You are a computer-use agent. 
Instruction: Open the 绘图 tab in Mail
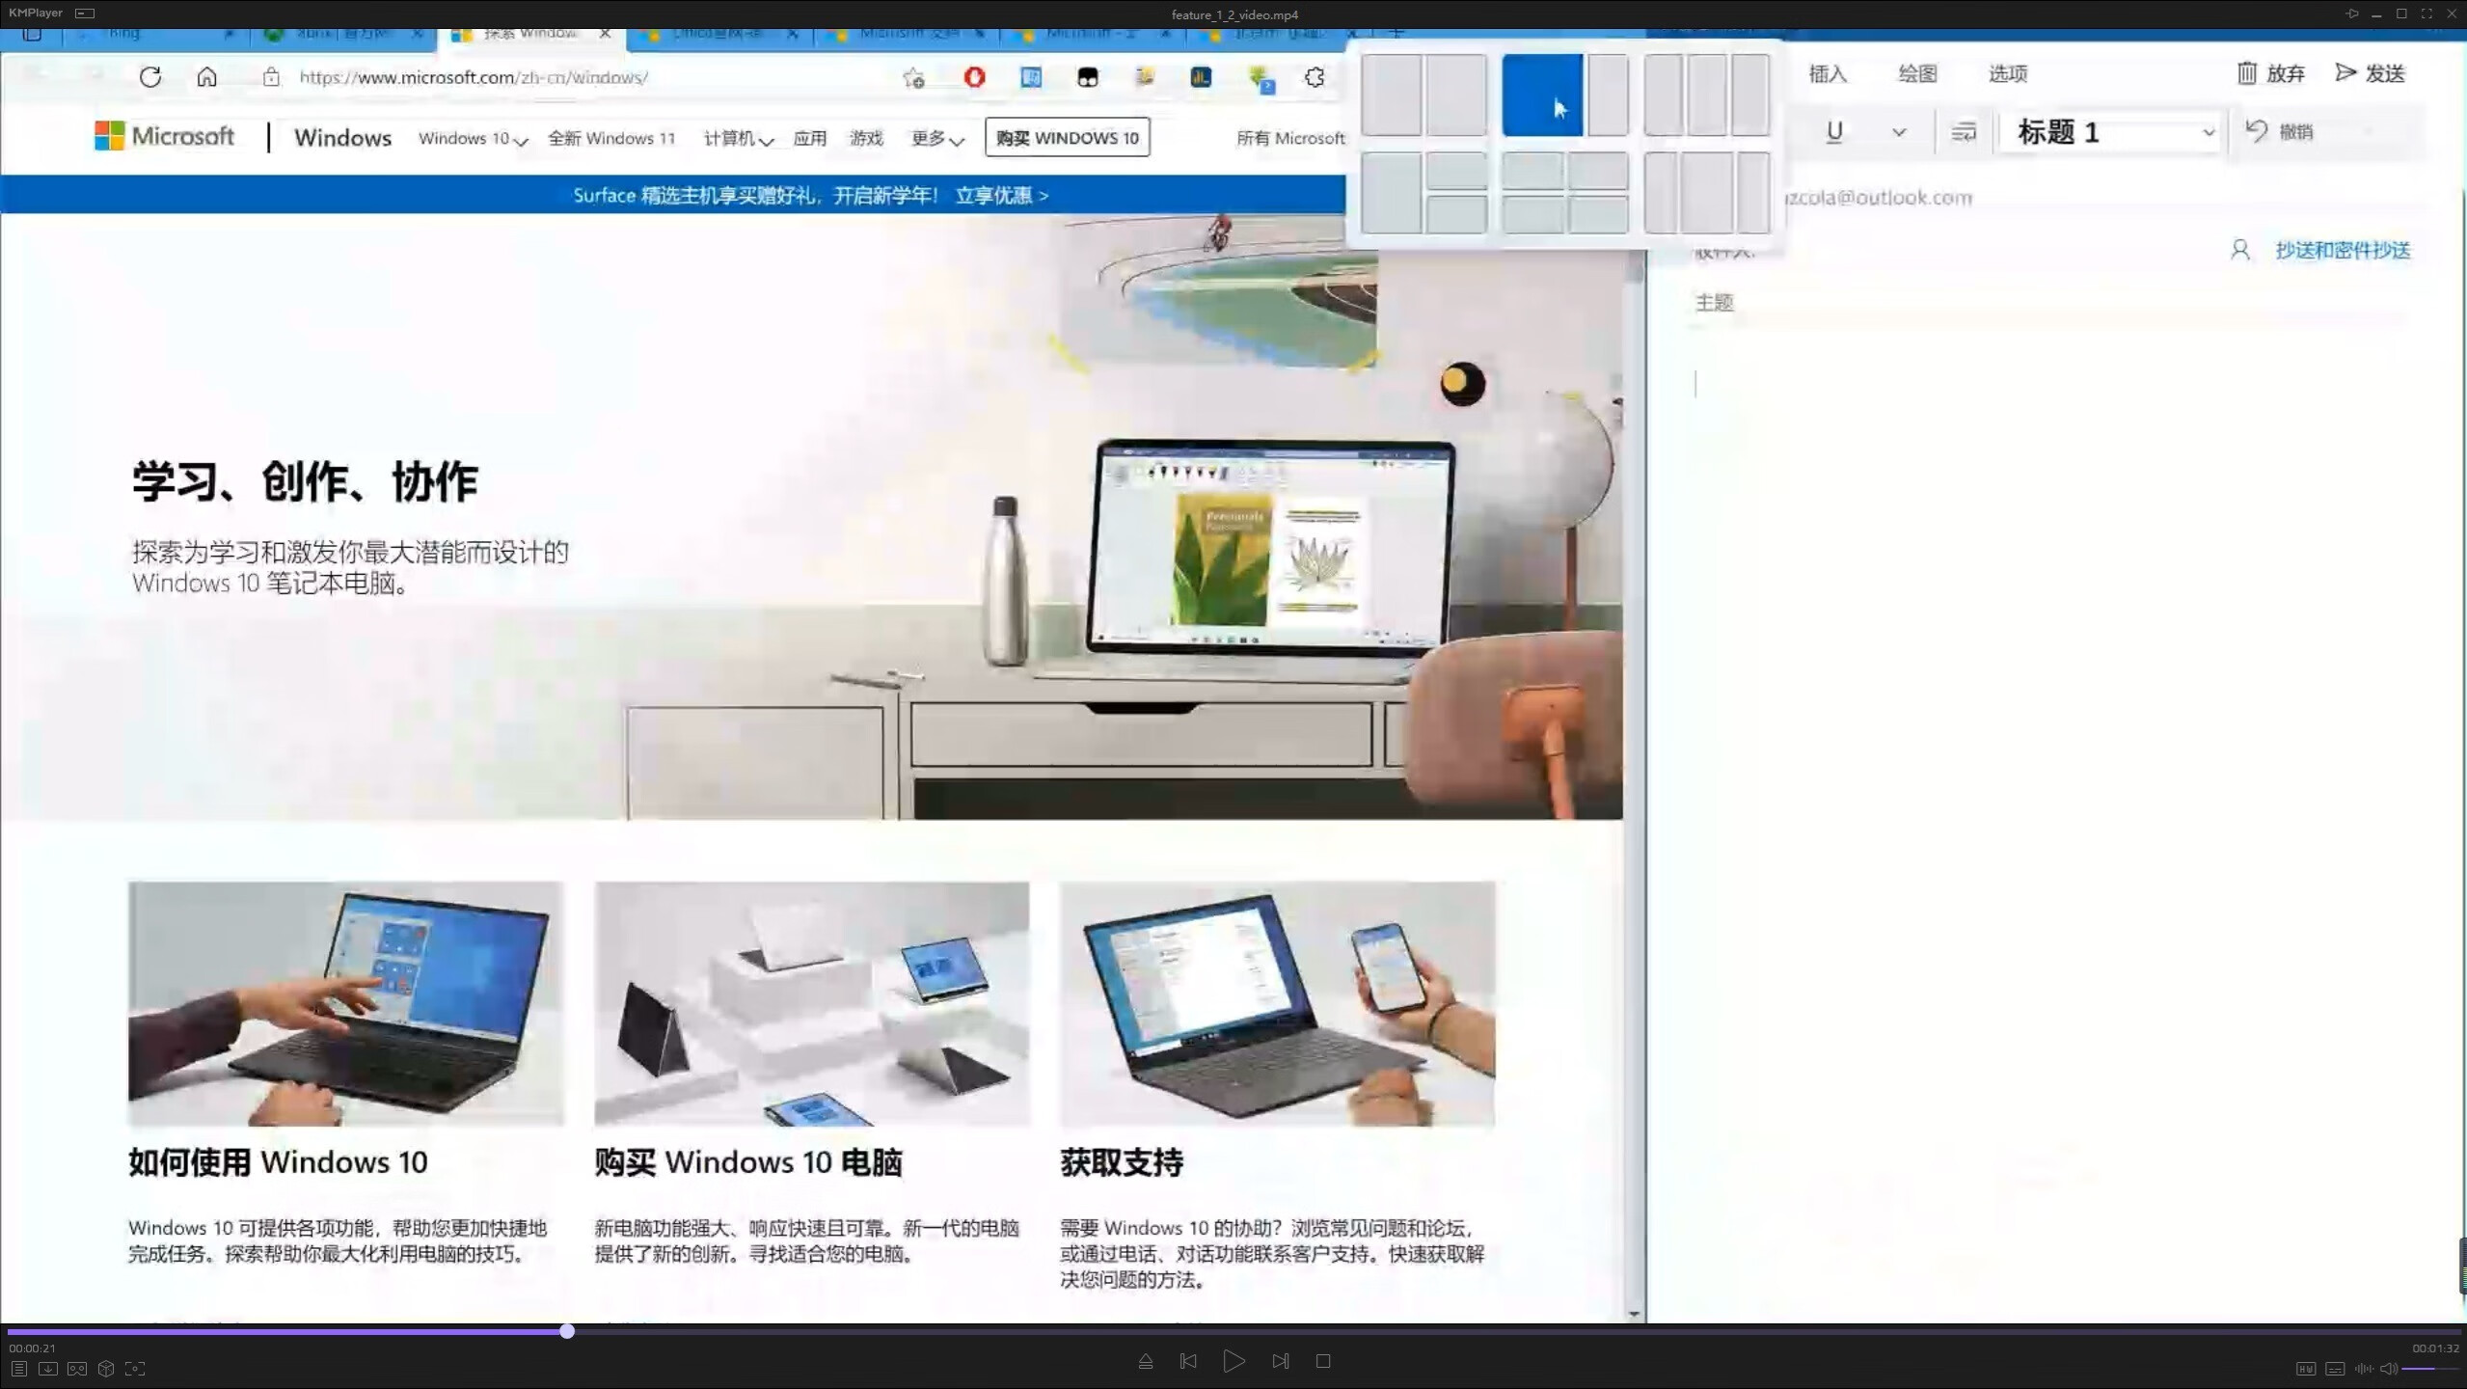click(1916, 73)
